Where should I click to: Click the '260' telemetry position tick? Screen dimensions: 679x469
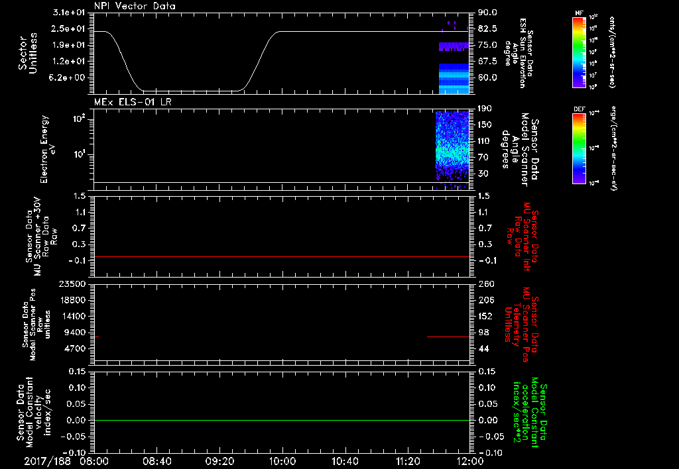486,284
